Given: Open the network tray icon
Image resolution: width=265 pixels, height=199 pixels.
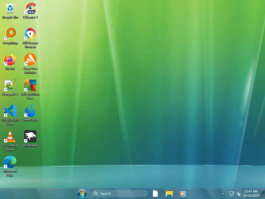Looking at the screenshot, I should (232, 194).
